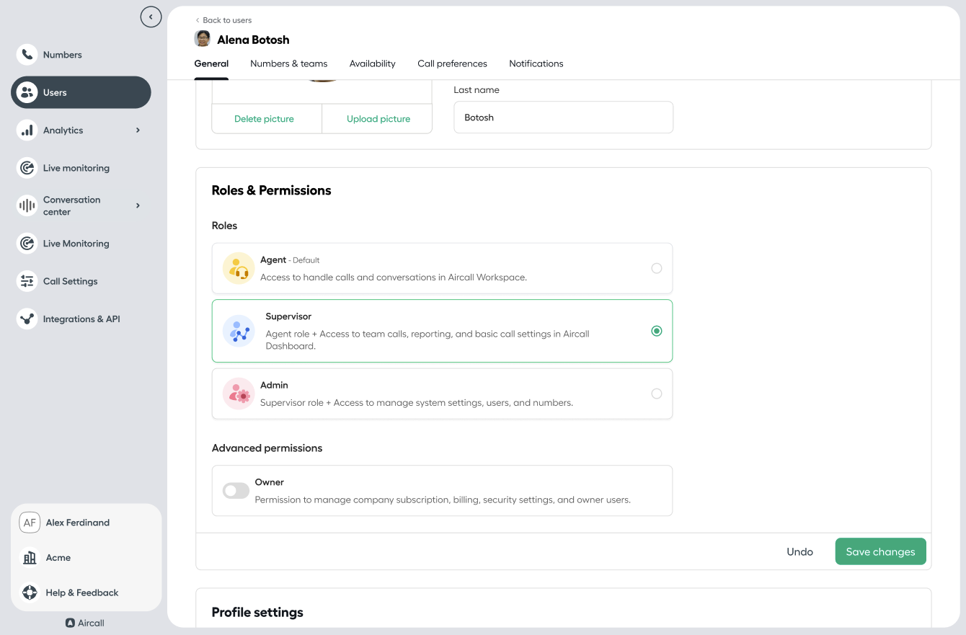The image size is (966, 635).
Task: Click the AF avatar for Alex Ferdinand
Action: click(x=30, y=523)
